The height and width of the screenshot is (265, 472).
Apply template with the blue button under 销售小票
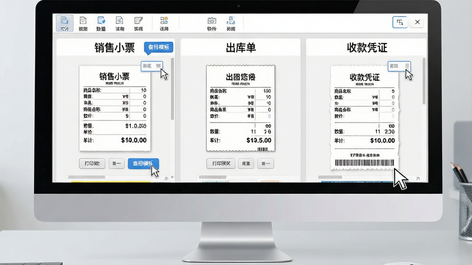pos(143,163)
